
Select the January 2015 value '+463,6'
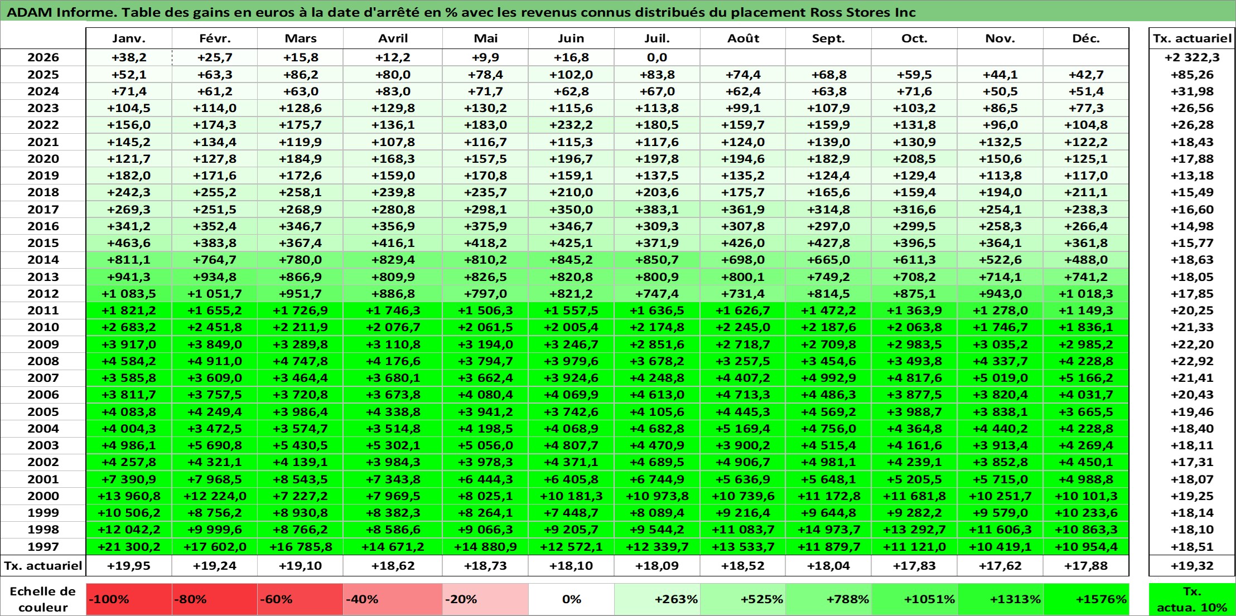coord(129,243)
